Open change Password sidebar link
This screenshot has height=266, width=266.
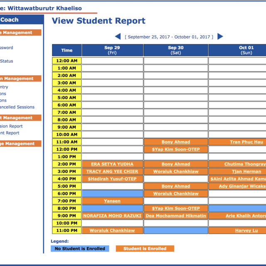[x=7, y=48]
